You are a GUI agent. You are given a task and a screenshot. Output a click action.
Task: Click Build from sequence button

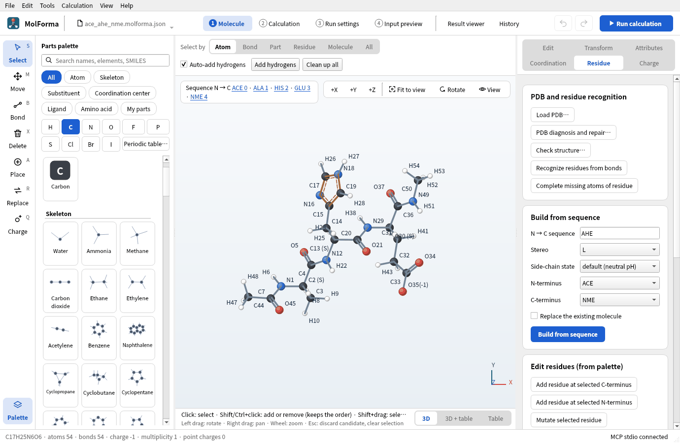pos(568,334)
